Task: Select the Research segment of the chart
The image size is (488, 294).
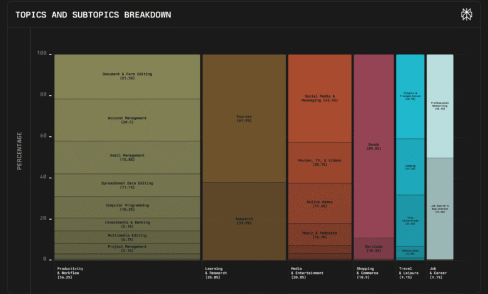Action: 244,220
